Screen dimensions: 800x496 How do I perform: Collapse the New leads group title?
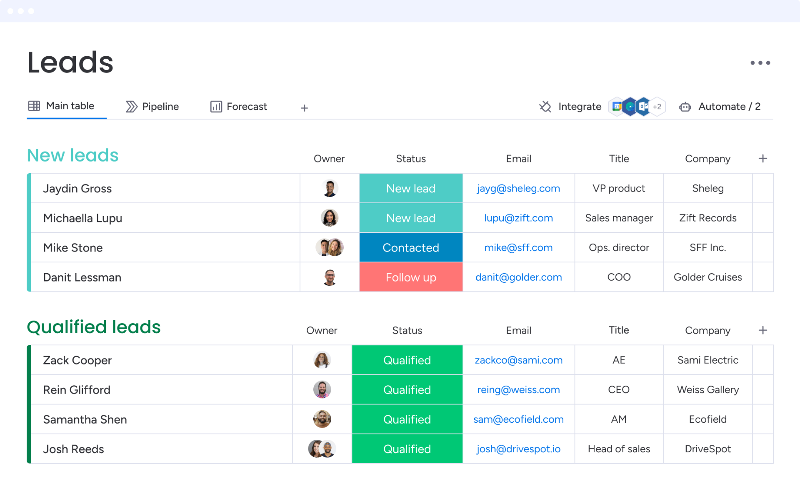click(x=73, y=155)
